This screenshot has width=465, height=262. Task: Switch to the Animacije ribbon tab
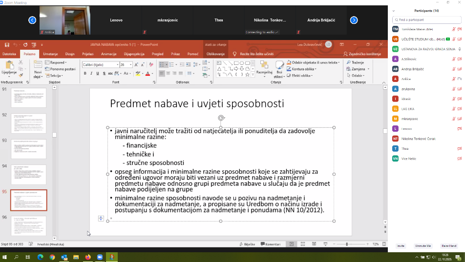[x=108, y=54]
